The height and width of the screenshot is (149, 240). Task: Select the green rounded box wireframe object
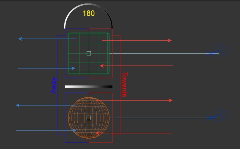point(89,53)
